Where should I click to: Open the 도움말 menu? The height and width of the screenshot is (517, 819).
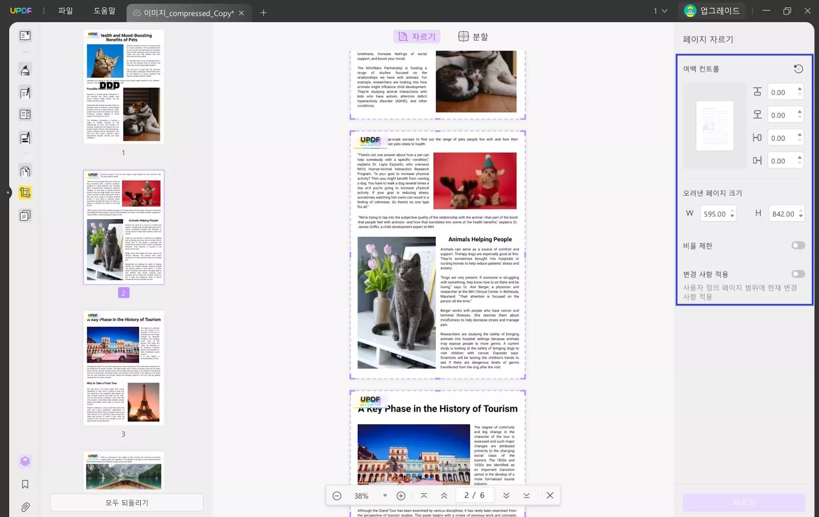click(x=104, y=11)
